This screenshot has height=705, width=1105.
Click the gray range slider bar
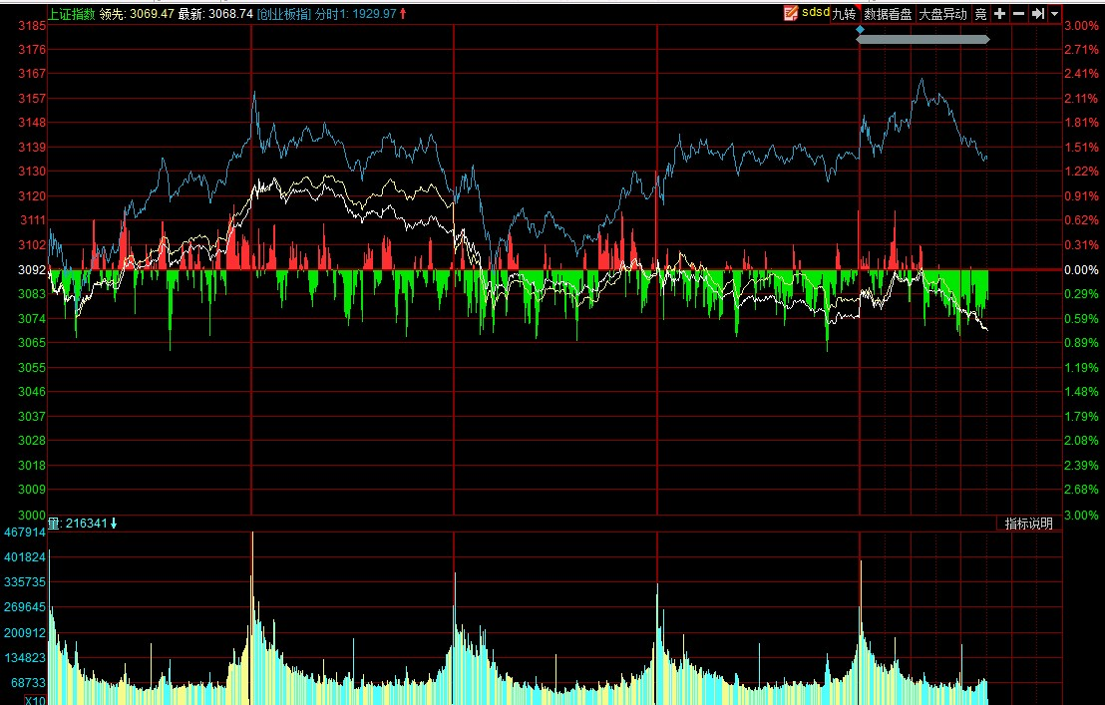pyautogui.click(x=922, y=40)
